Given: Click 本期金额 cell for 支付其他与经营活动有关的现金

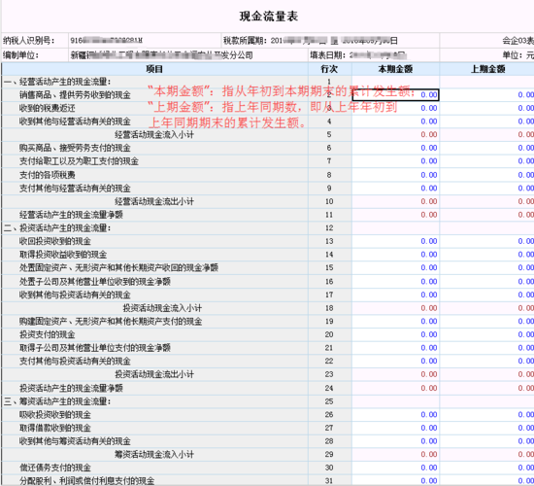Looking at the screenshot, I should 395,189.
